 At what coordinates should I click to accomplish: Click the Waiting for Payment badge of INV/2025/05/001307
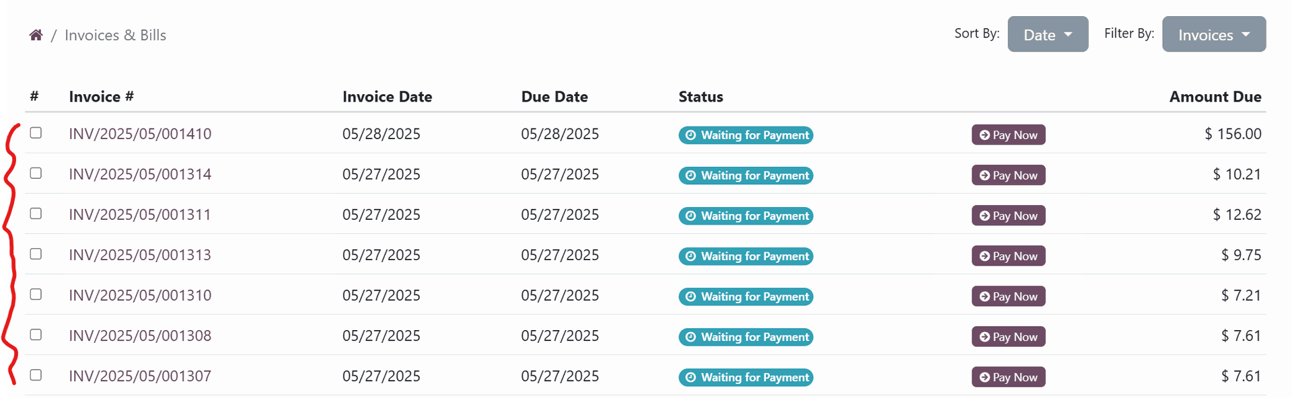point(746,377)
